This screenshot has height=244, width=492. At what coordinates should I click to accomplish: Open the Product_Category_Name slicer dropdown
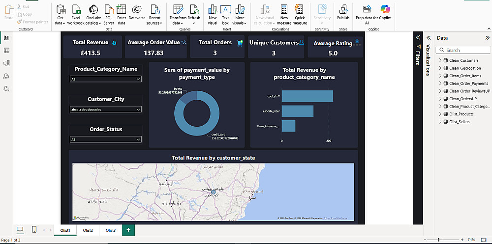[106, 79]
